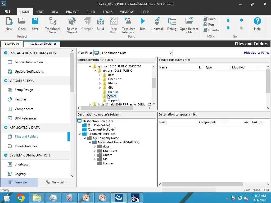The height and width of the screenshot is (203, 271).
Task: Open the BUILD ribbon tab
Action: [x=91, y=12]
